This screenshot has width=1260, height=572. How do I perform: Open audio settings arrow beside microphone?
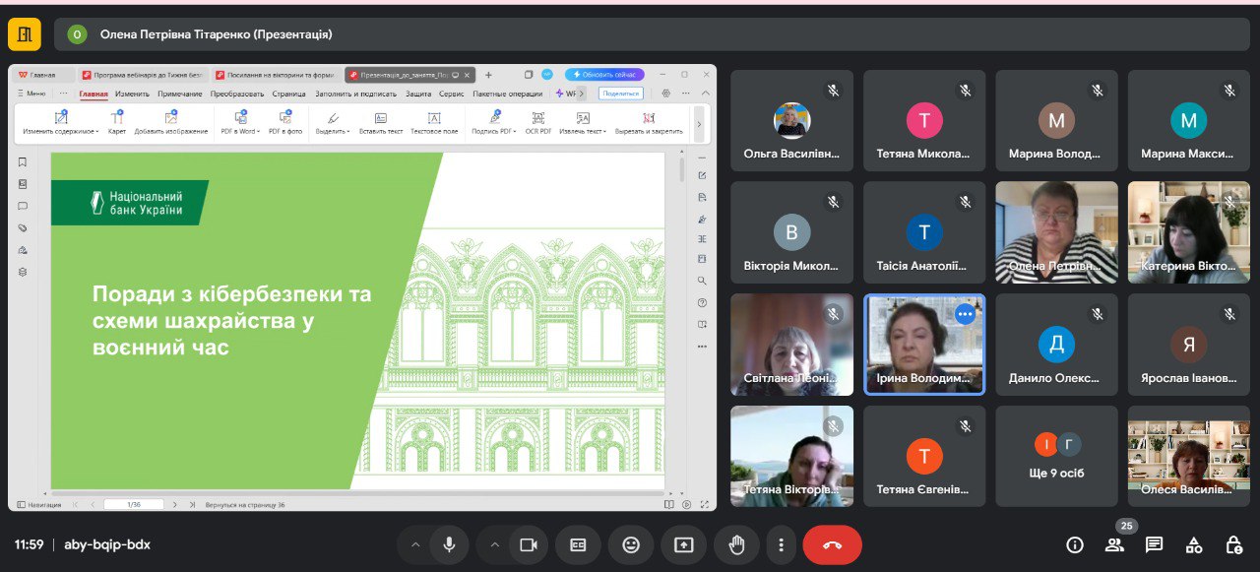pos(415,544)
